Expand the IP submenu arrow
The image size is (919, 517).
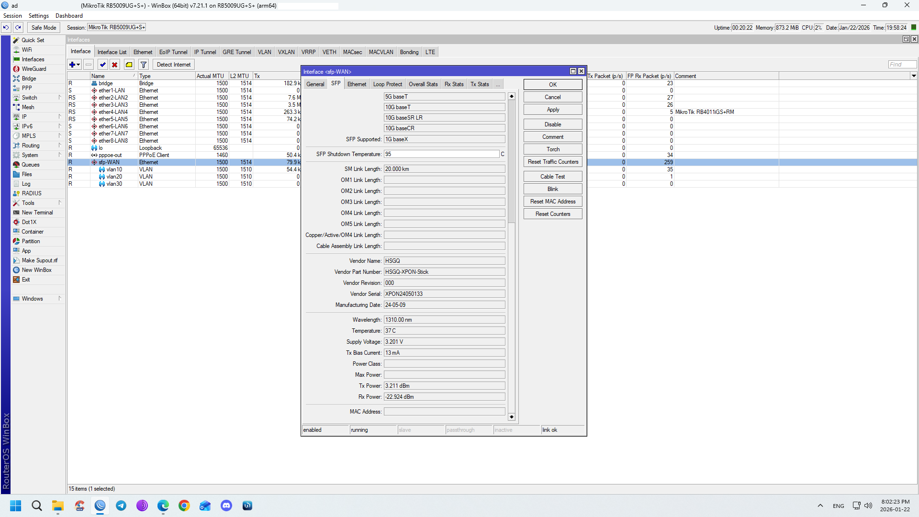(x=60, y=116)
